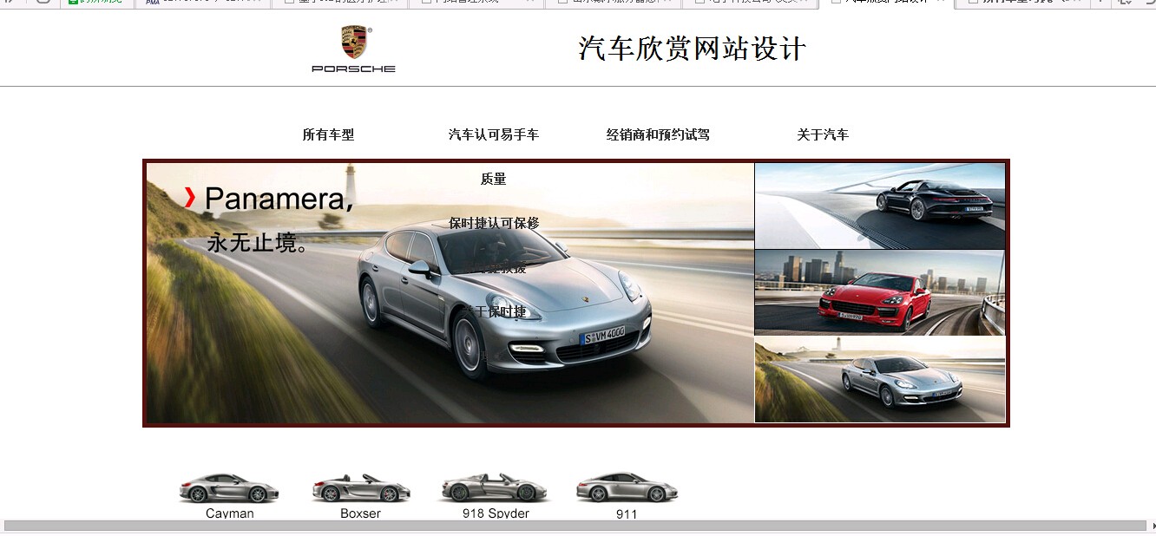Select 质量 in the dropdown
Screen dimensions: 1156x536
[x=493, y=179]
